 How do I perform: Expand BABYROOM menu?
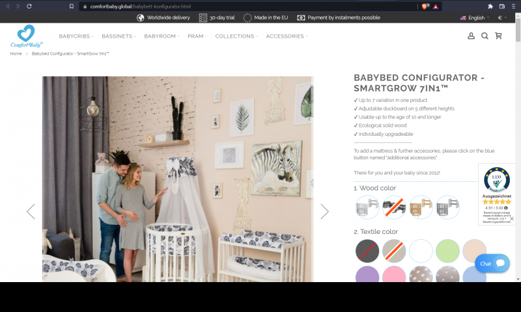pyautogui.click(x=162, y=36)
